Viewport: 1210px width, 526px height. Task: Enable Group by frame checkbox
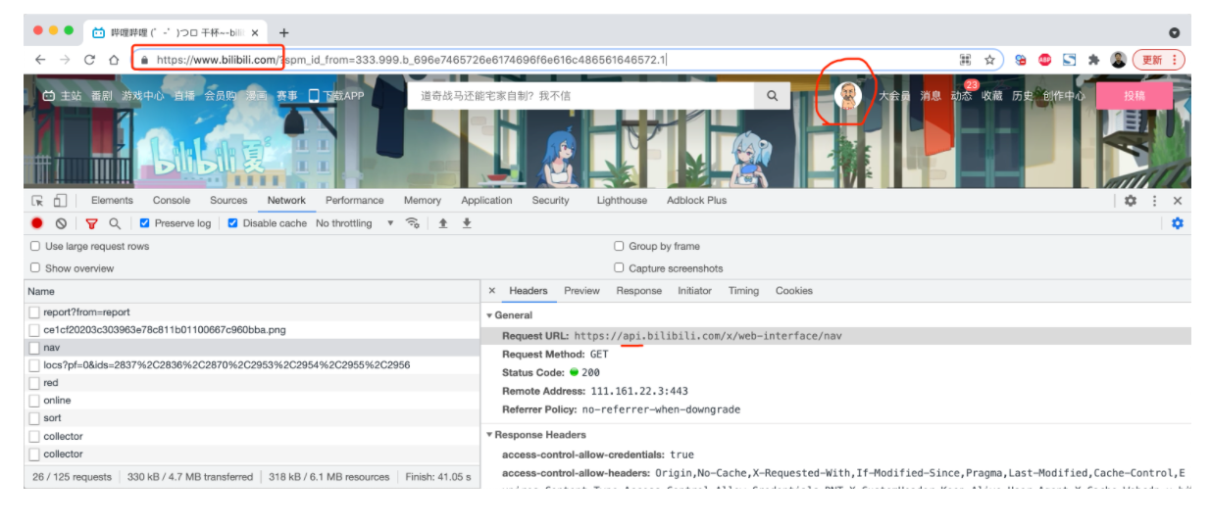(x=619, y=246)
